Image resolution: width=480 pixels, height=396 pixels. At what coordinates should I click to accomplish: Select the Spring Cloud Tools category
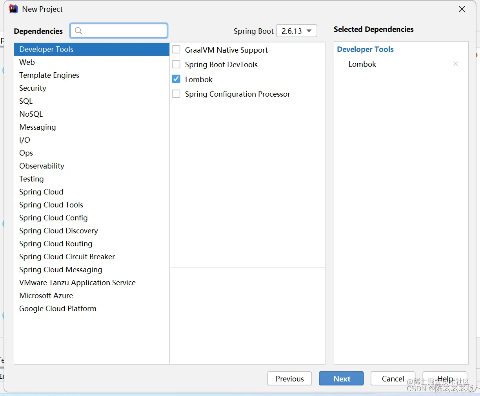(x=92, y=205)
